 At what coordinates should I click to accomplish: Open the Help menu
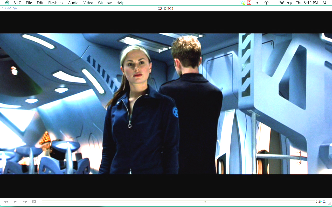(120, 3)
